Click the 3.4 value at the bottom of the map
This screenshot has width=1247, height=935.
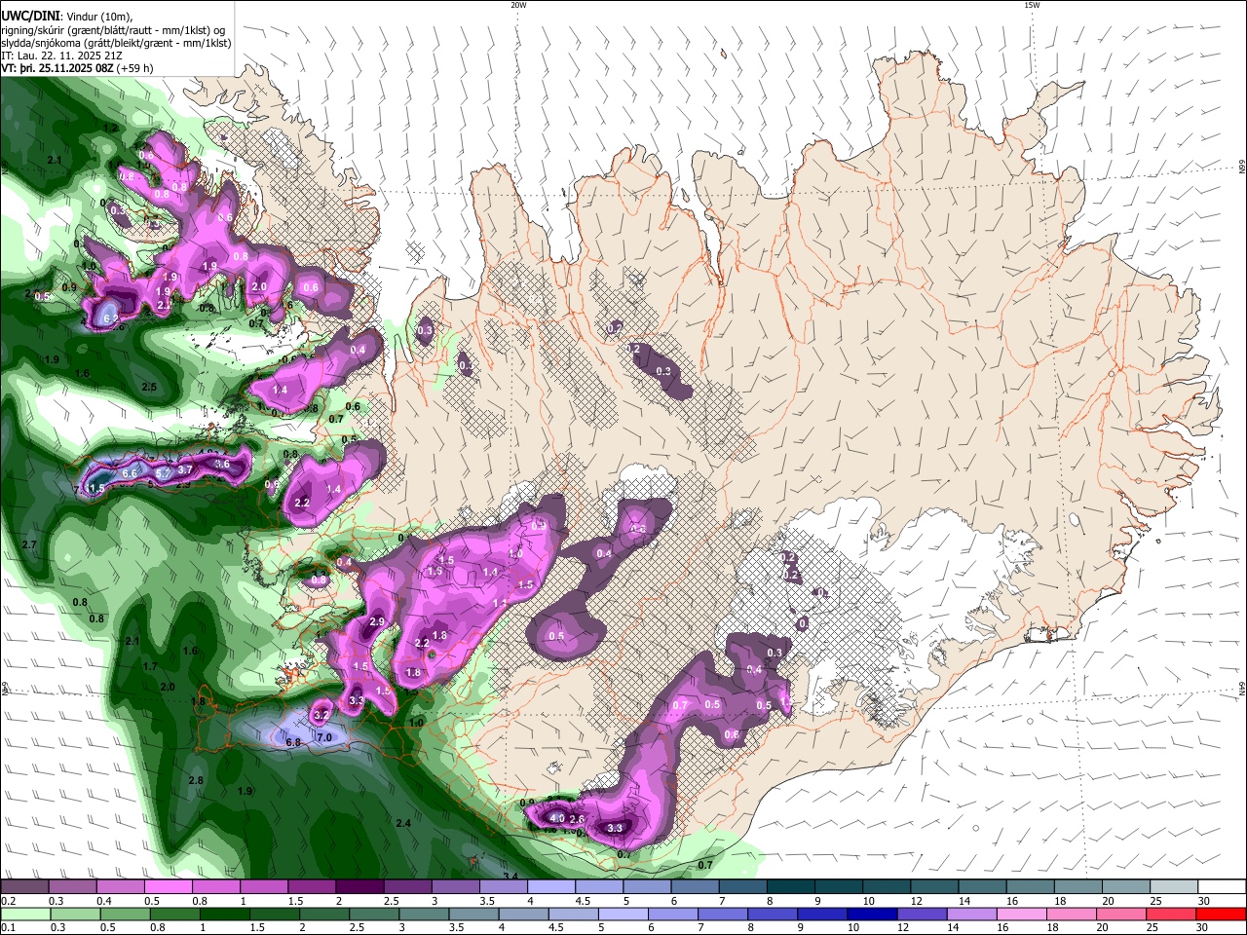click(510, 877)
